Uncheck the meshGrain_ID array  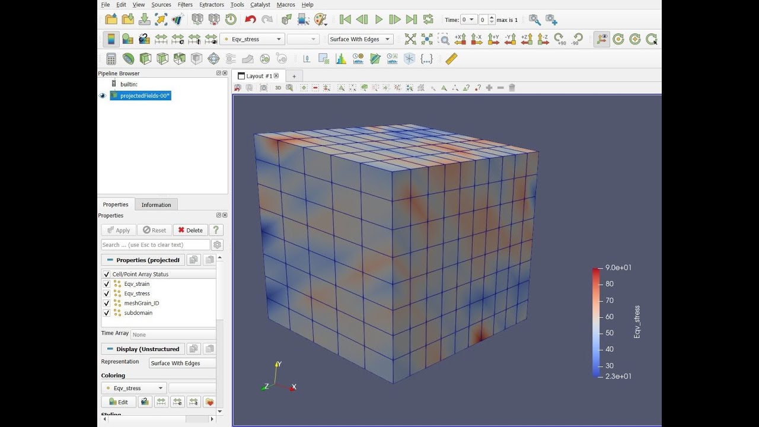(x=107, y=303)
